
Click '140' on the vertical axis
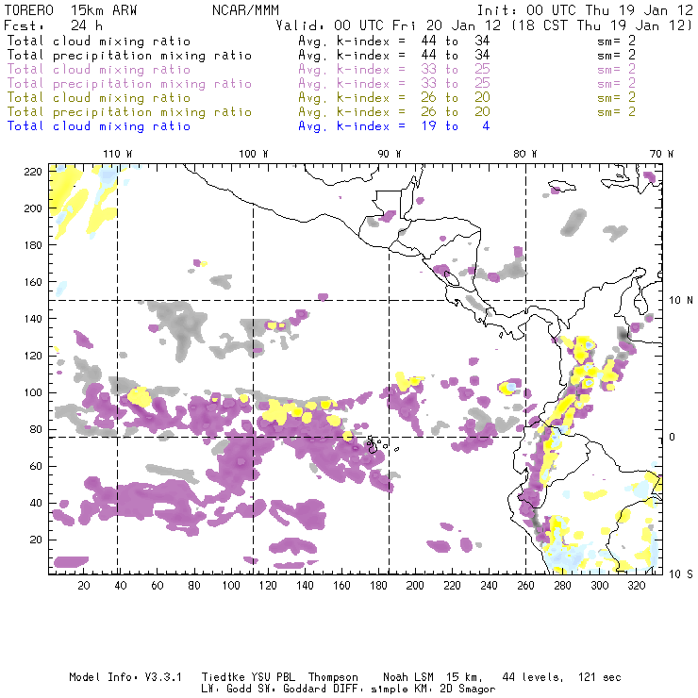pos(33,319)
